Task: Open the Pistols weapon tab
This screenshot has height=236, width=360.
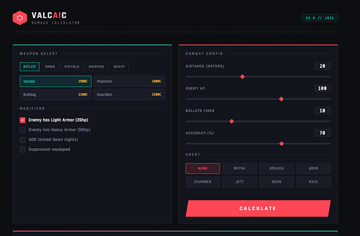Action: click(71, 67)
